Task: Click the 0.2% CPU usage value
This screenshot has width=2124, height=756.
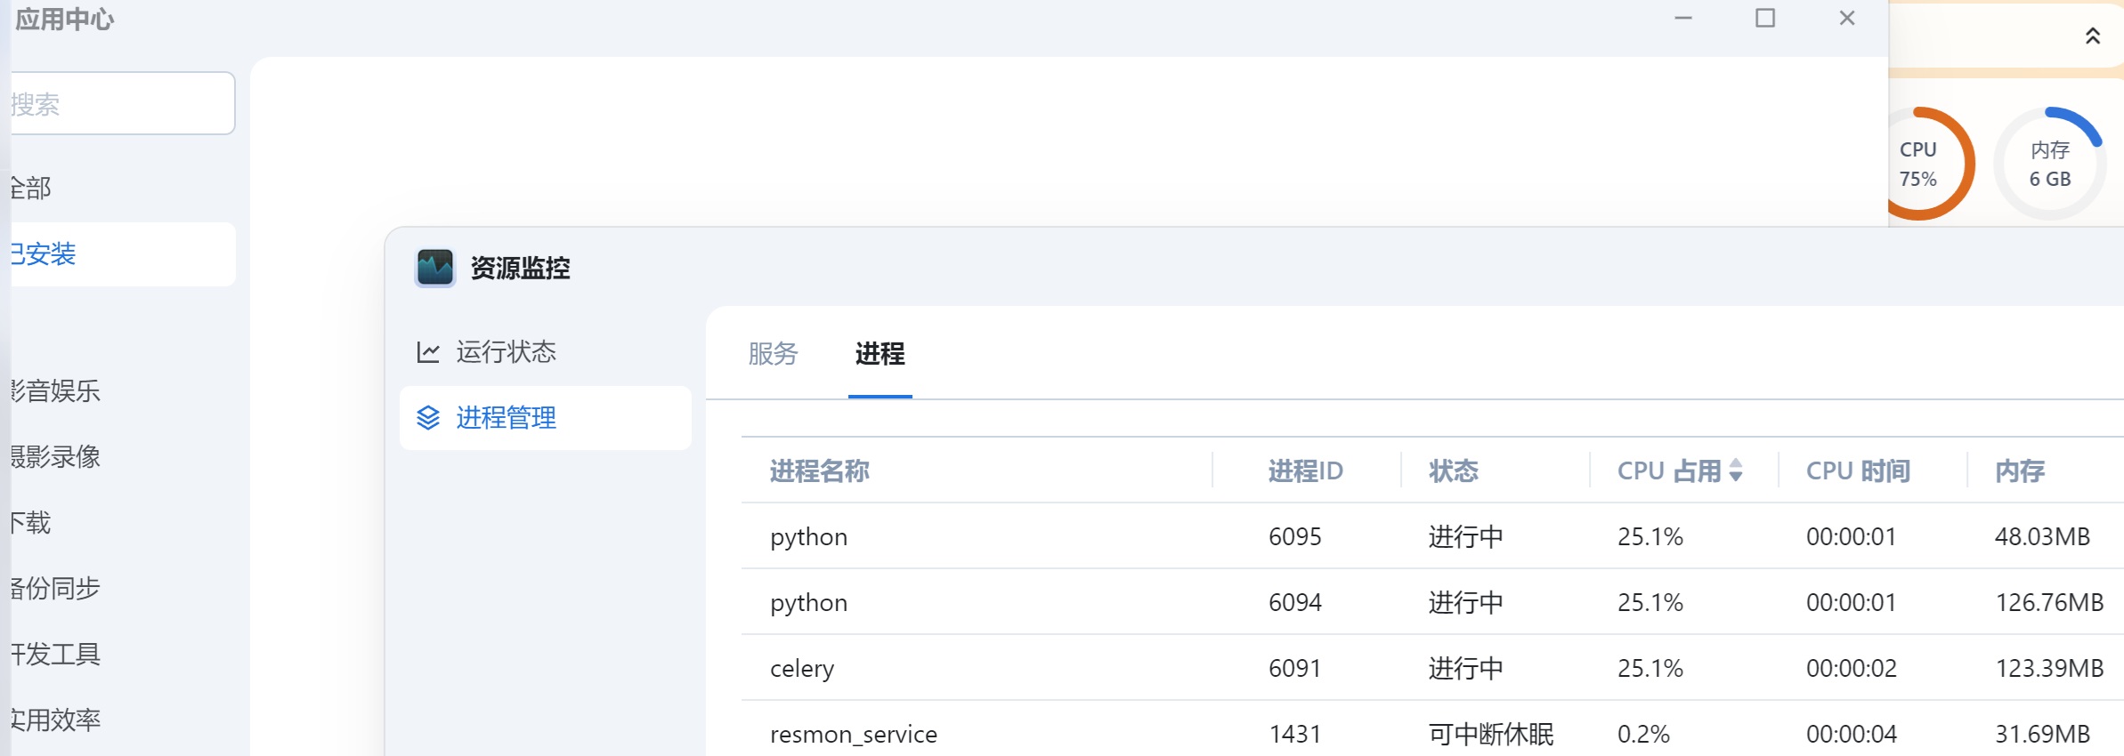Action: point(1643,734)
